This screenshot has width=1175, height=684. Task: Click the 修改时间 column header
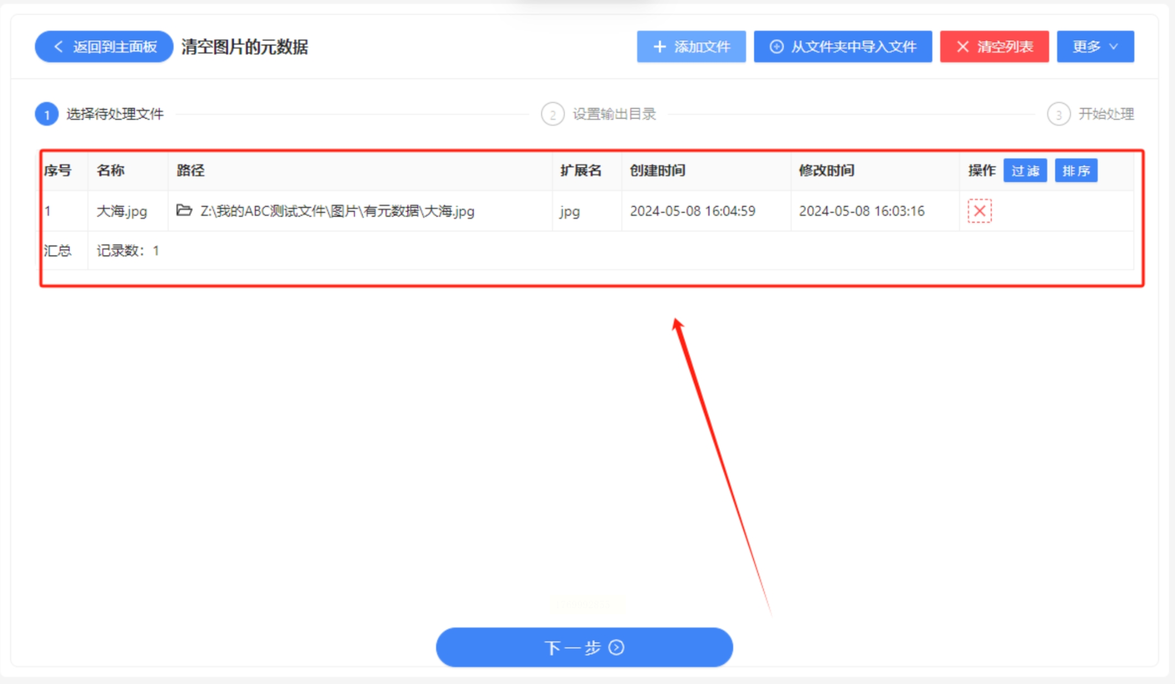826,171
